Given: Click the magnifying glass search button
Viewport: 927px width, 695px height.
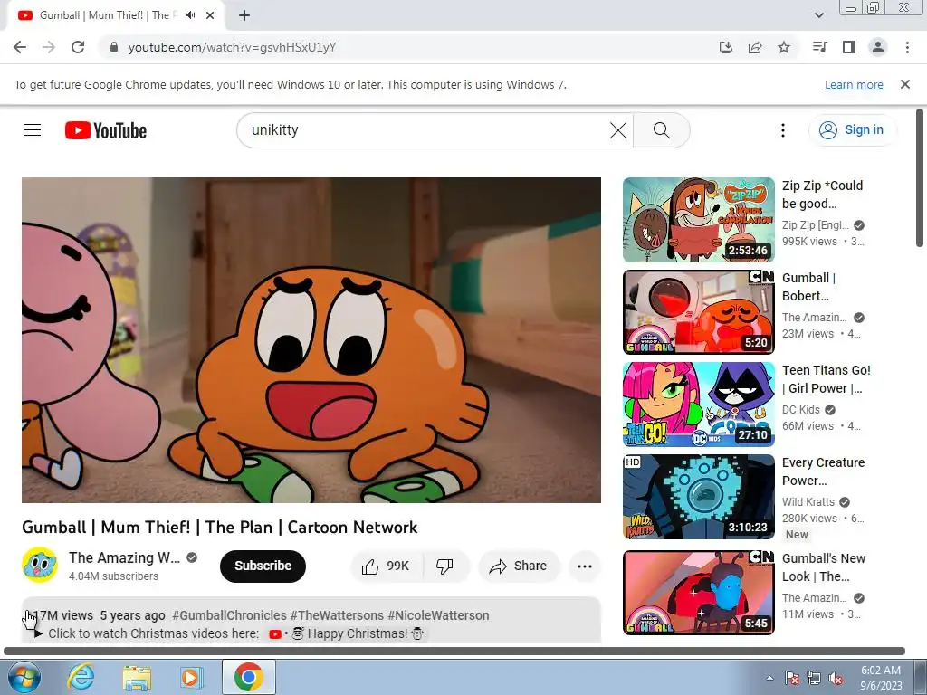Looking at the screenshot, I should click(x=662, y=130).
